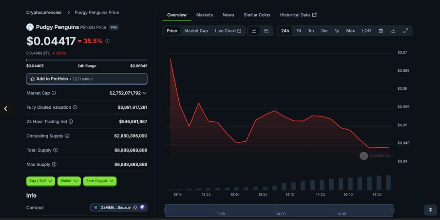
Task: Switch to the Markets tab
Action: click(204, 15)
